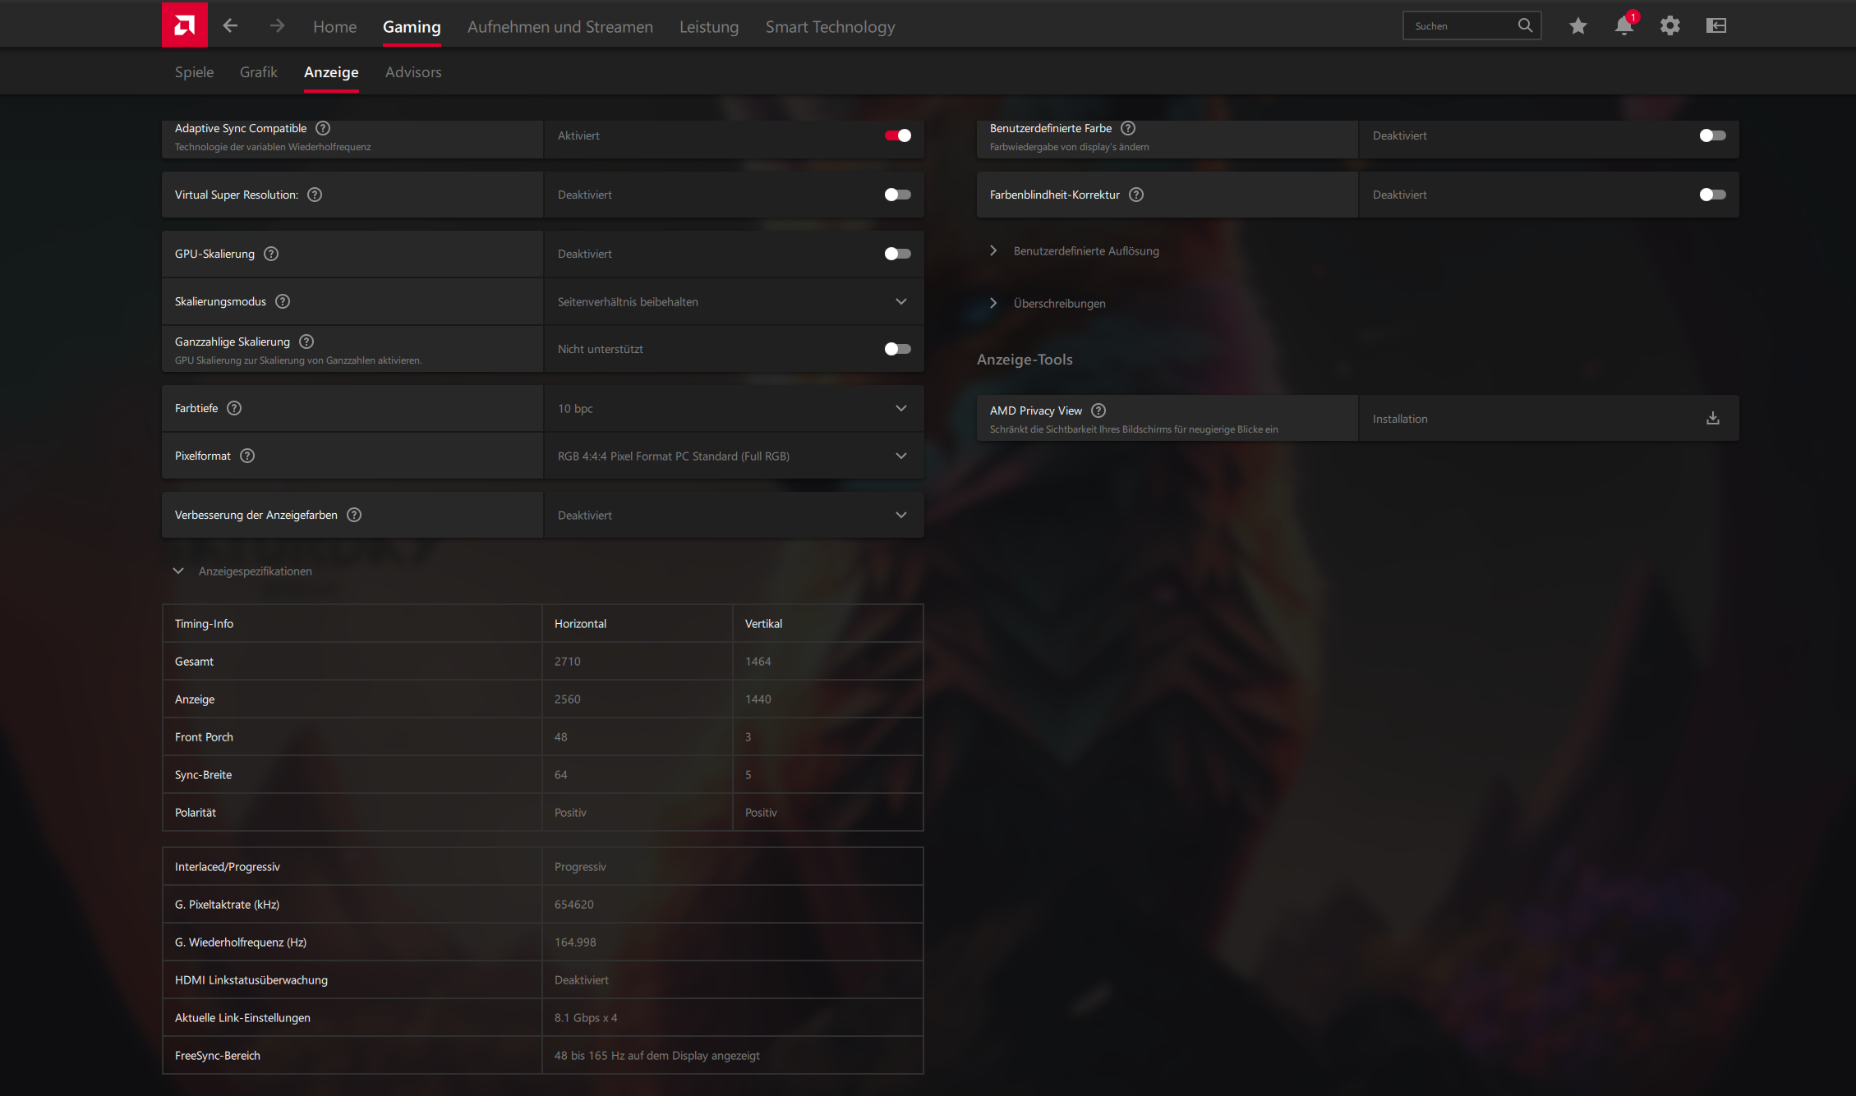
Task: Switch to the Leistung tab
Action: (x=708, y=27)
